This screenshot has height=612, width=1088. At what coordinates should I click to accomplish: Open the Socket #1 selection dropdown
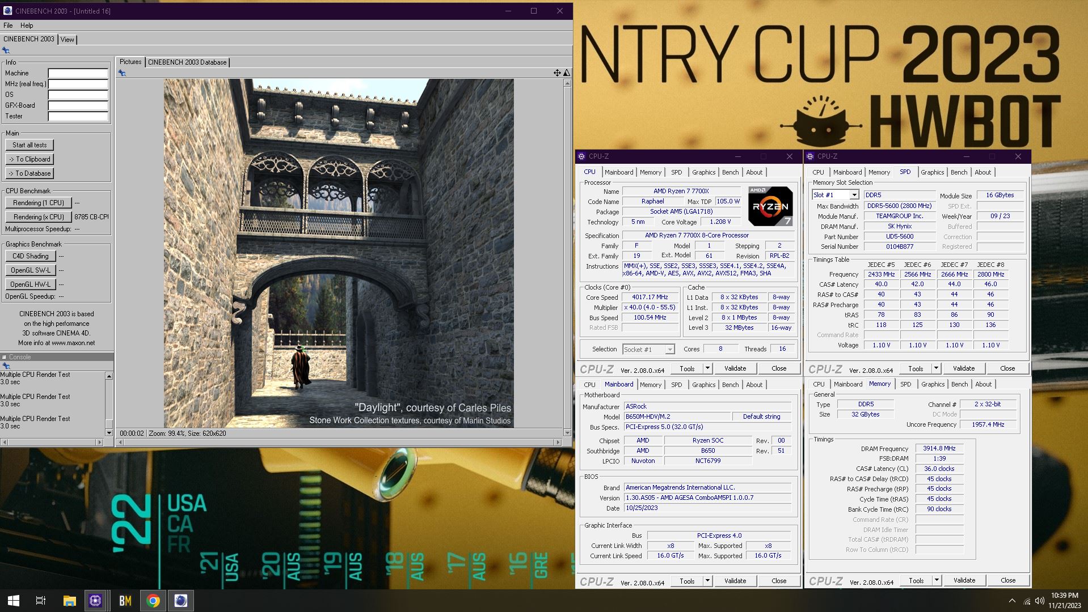click(x=670, y=350)
